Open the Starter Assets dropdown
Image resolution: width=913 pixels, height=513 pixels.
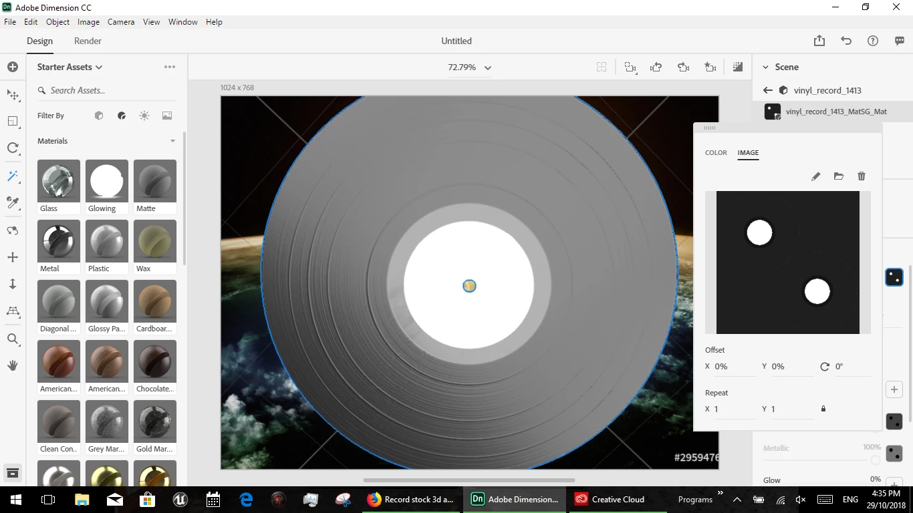[x=70, y=67]
